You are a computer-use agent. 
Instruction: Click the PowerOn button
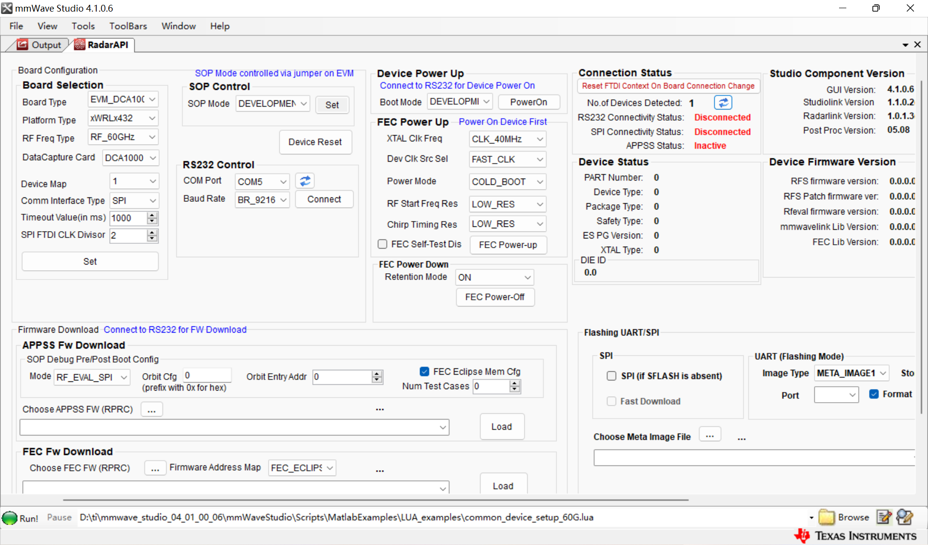pos(529,102)
